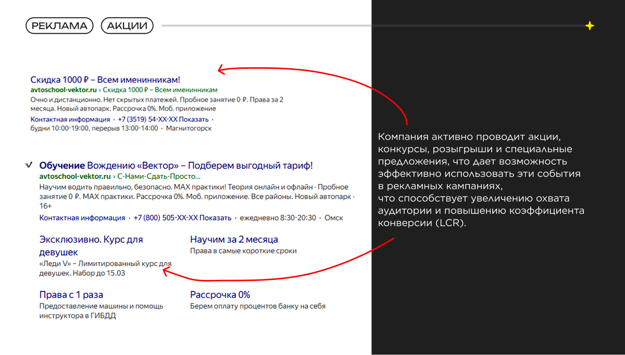Open 'Эксклюзивно. Курс для девушек' sitelink
625x355 pixels.
pyautogui.click(x=91, y=246)
